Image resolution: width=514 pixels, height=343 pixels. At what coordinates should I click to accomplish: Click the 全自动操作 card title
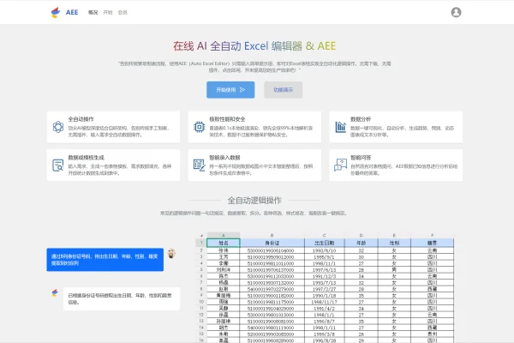81,119
